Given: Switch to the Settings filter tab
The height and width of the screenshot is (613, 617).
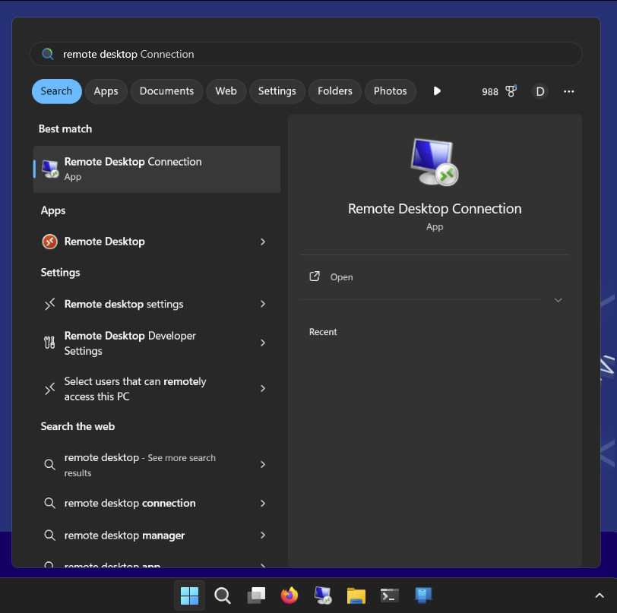Looking at the screenshot, I should point(277,91).
